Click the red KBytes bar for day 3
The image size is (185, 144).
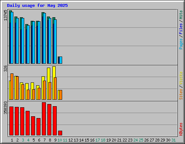pos(22,121)
